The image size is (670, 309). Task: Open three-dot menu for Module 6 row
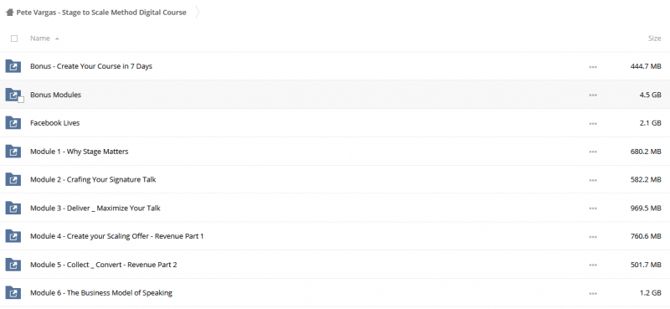tap(593, 294)
